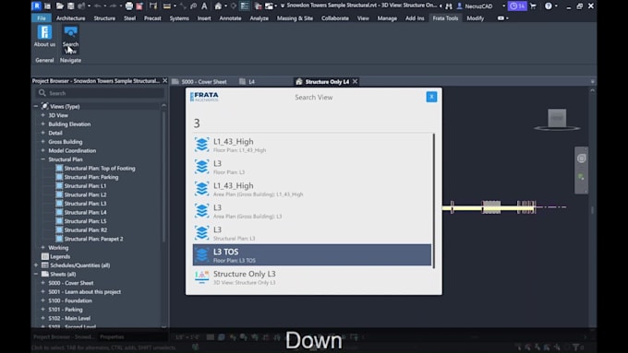The width and height of the screenshot is (628, 353).
Task: Expand the Building Elevation node
Action: [42, 124]
